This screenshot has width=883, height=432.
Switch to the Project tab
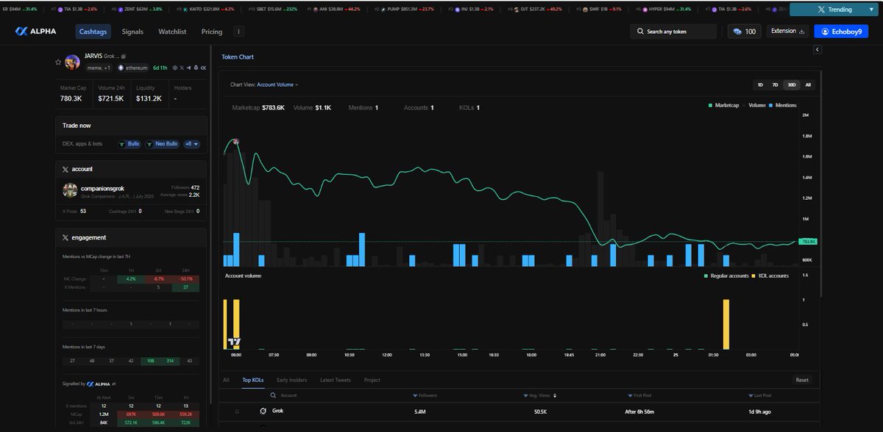372,380
